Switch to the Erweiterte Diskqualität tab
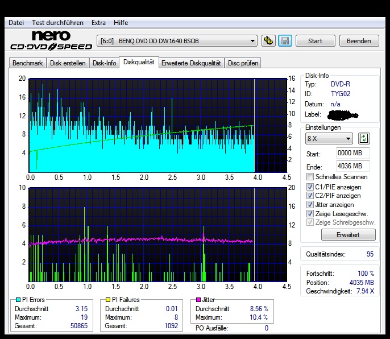 point(191,63)
